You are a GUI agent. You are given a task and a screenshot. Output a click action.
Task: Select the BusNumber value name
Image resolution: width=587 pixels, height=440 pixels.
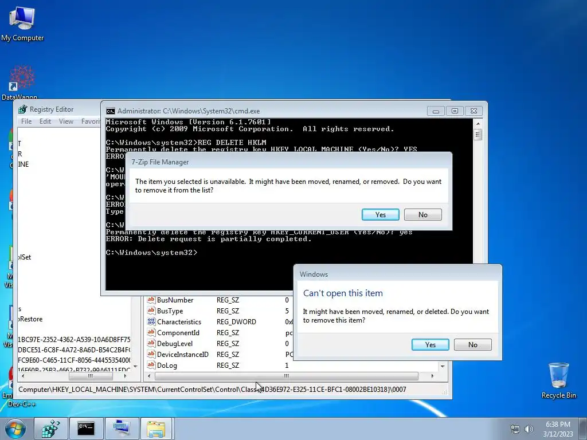point(175,300)
